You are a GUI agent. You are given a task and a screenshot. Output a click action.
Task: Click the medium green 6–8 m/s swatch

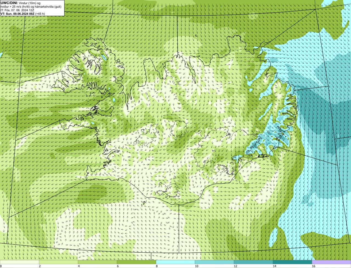point(137,262)
